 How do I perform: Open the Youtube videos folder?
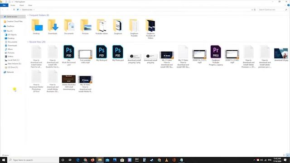coord(101,27)
